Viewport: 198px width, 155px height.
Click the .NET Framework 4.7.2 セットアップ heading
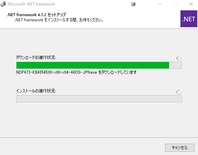tap(37, 15)
